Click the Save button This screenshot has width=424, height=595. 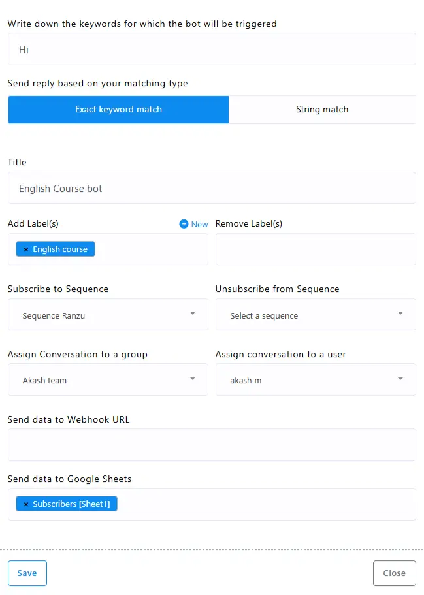pyautogui.click(x=27, y=573)
